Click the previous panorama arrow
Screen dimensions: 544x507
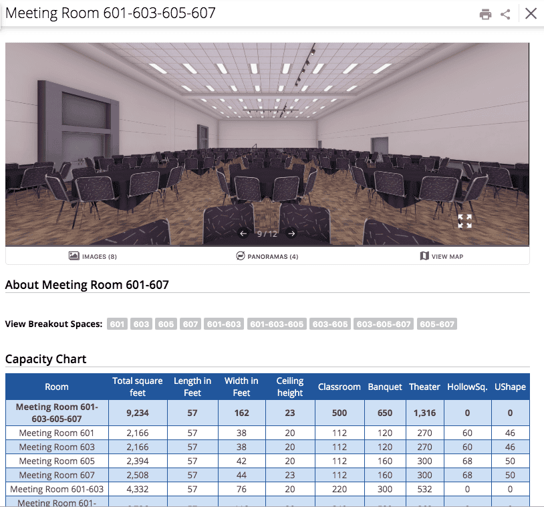coord(244,233)
